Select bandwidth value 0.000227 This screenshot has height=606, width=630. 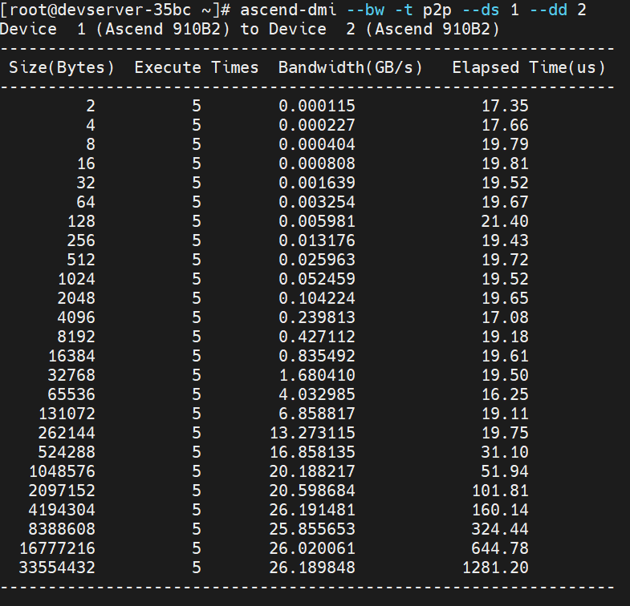coord(317,125)
